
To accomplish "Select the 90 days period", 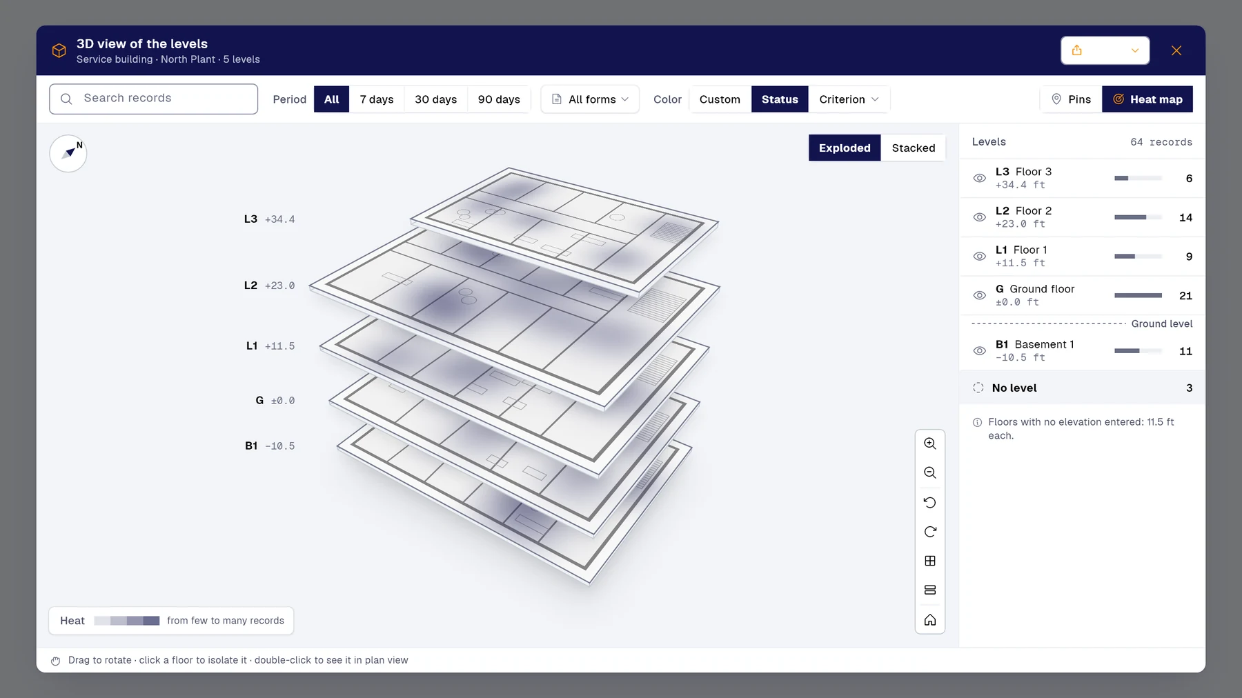I will tap(499, 99).
